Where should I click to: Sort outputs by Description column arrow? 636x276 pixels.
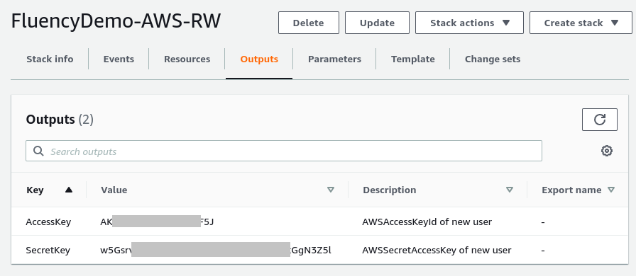510,190
